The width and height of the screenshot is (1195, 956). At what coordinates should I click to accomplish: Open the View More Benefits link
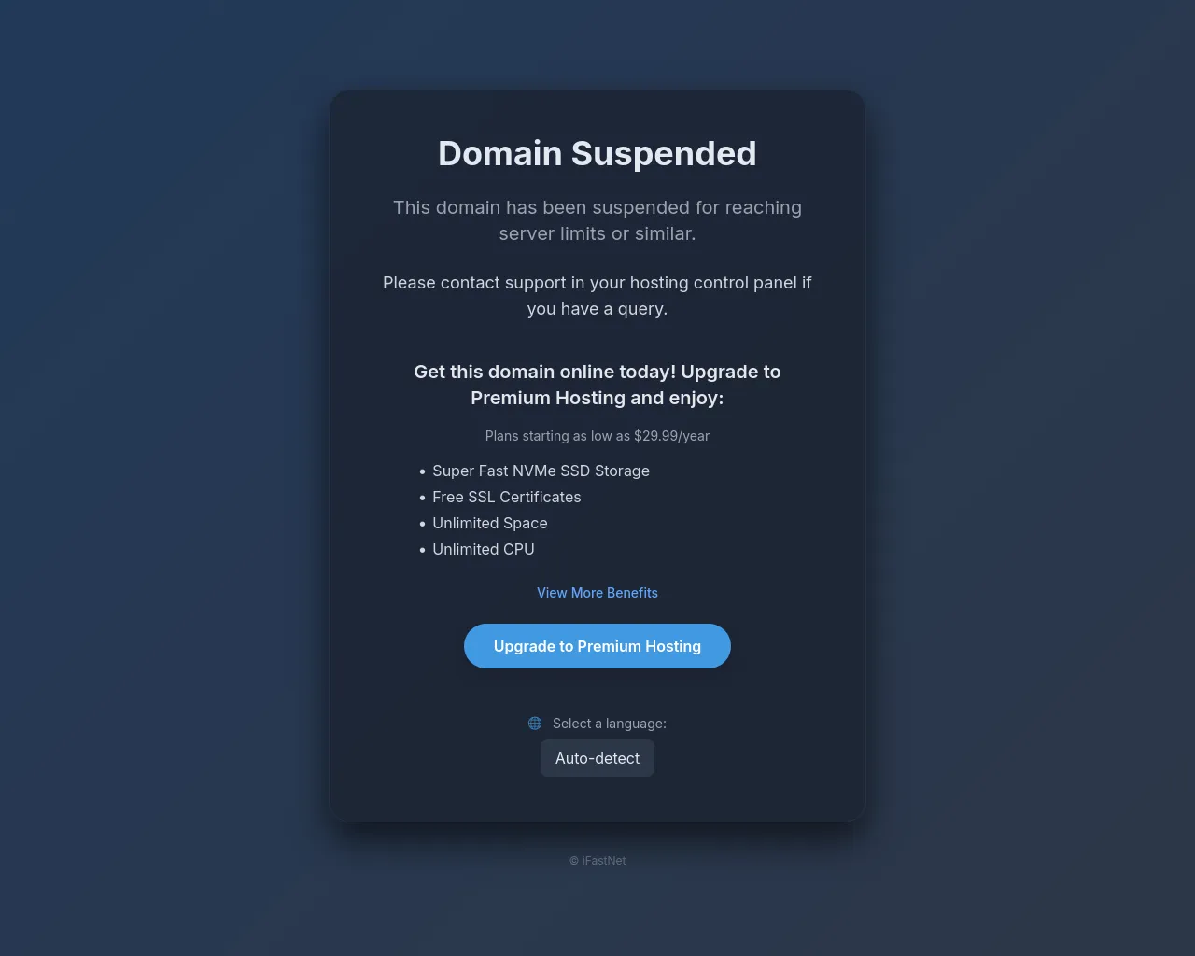[x=597, y=593]
